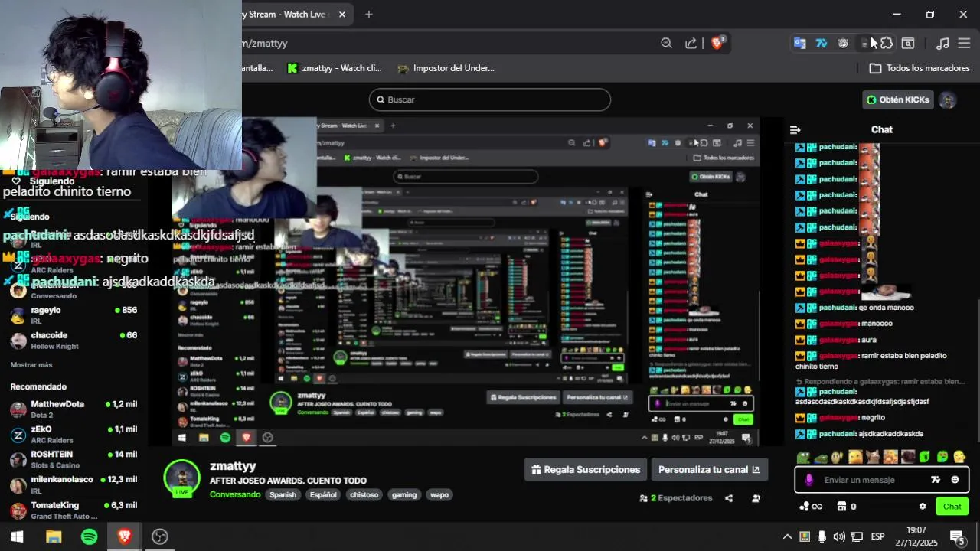
Task: Click the zmattyy channel name
Action: point(233,466)
